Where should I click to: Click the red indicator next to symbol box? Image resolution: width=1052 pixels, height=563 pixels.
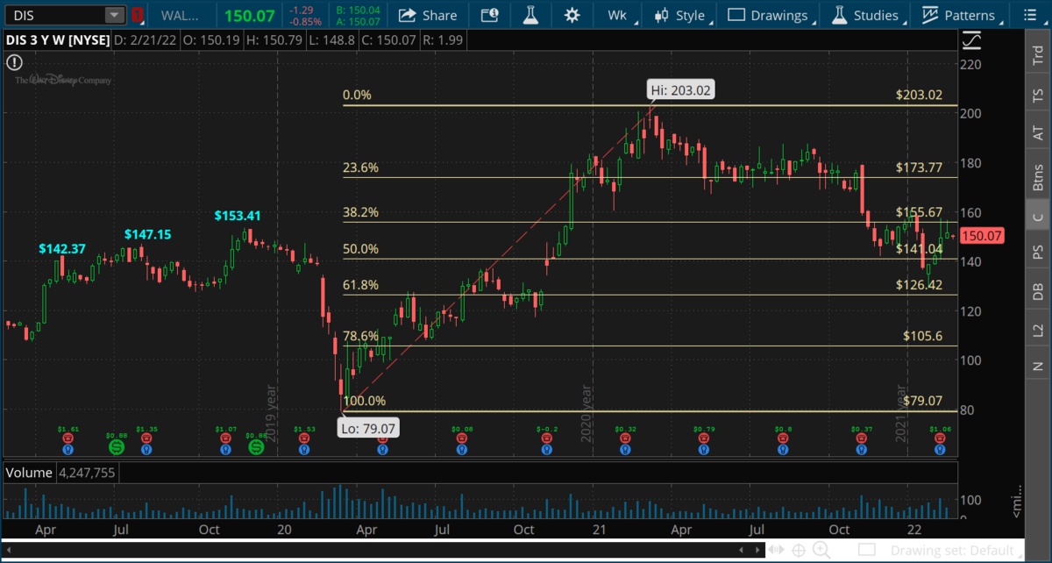tap(137, 15)
